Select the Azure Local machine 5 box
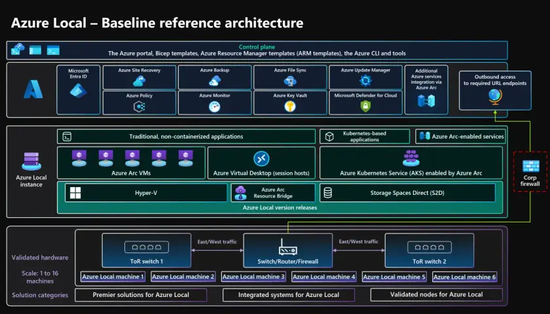Image resolution: width=550 pixels, height=314 pixels. tap(394, 277)
